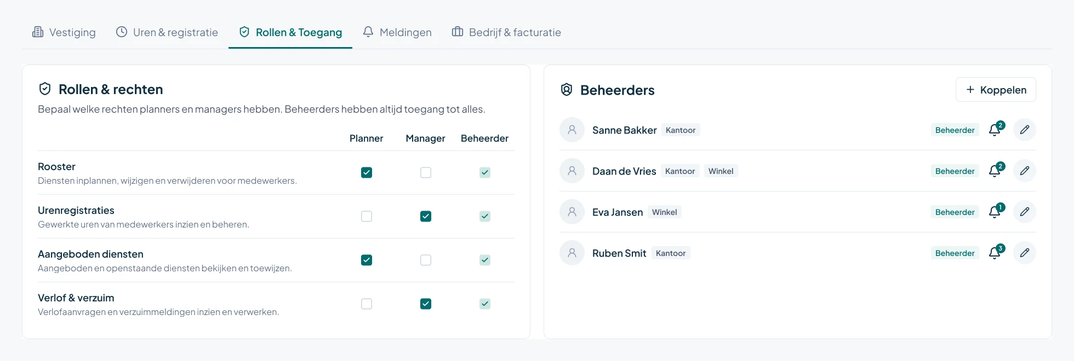Image resolution: width=1074 pixels, height=361 pixels.
Task: Open Bedrijf & facturatie tab
Action: [506, 32]
